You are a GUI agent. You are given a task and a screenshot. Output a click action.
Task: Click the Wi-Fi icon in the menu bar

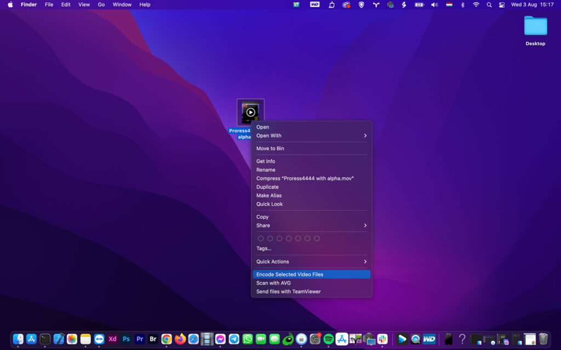(476, 4)
